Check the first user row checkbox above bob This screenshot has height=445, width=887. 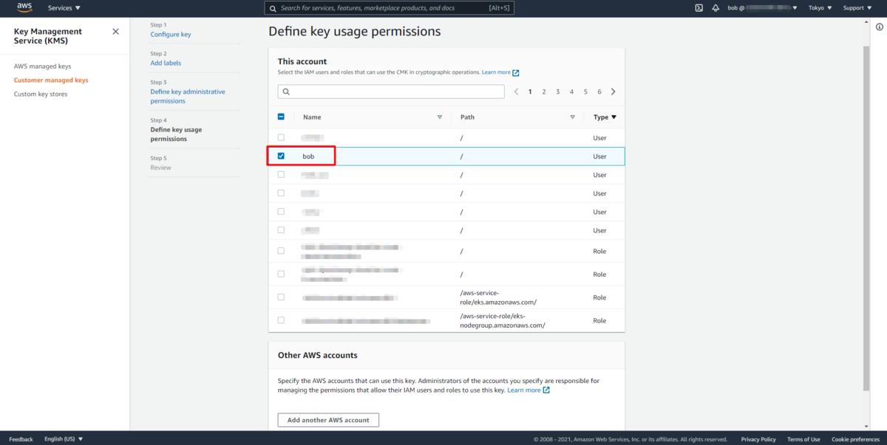pos(281,137)
